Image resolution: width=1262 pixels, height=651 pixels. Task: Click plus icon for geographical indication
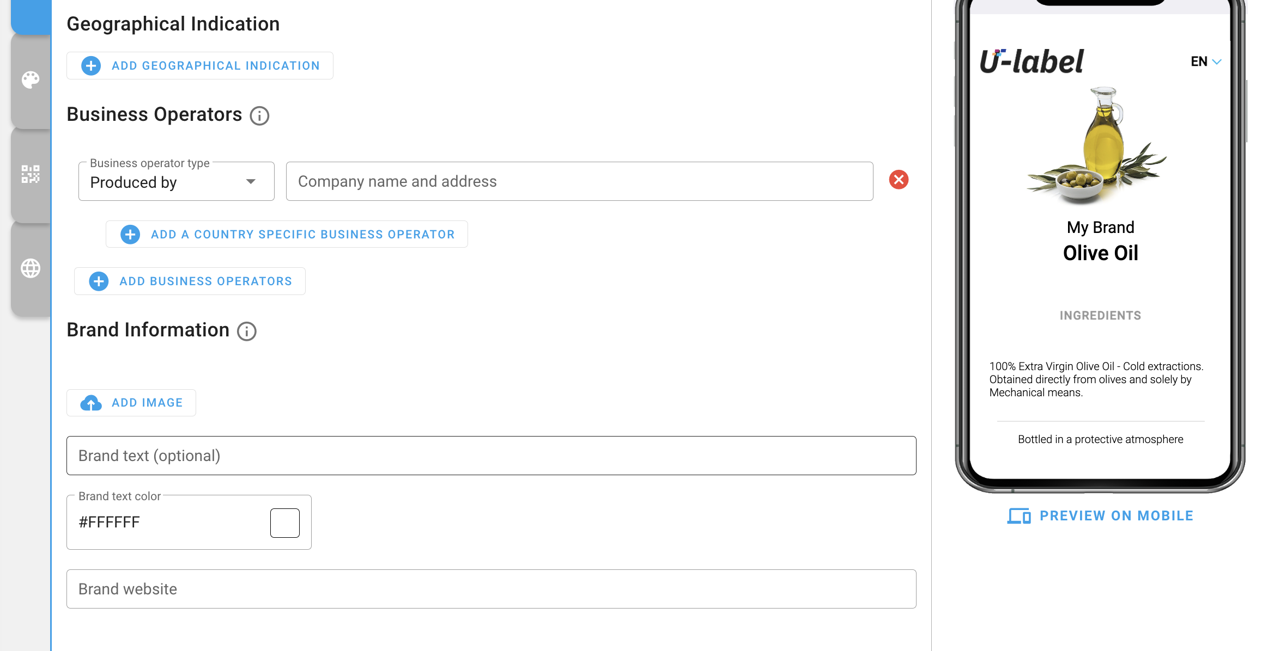(91, 66)
